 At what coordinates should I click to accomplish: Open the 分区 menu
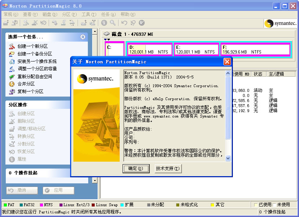pyautogui.click(x=69, y=14)
